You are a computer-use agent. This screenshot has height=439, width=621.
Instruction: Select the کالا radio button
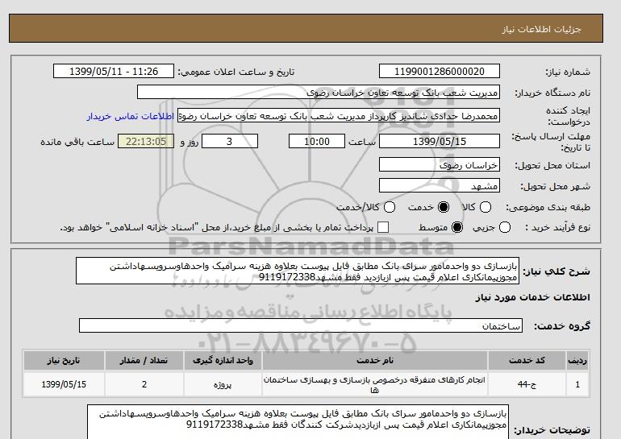click(486, 207)
